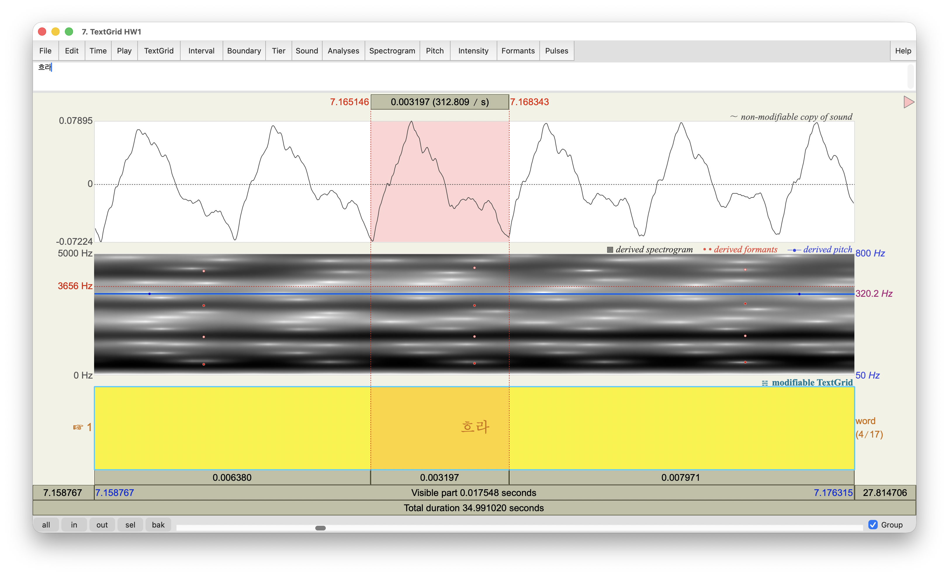Click the horizontal scrollbar thumb
The width and height of the screenshot is (949, 576).
click(x=320, y=528)
